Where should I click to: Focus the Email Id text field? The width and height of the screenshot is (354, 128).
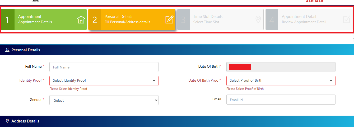click(x=281, y=100)
